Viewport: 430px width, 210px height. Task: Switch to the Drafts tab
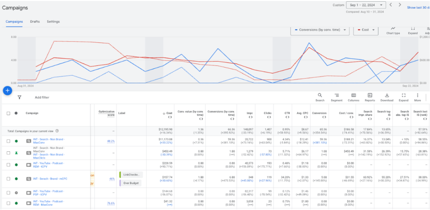coord(35,21)
